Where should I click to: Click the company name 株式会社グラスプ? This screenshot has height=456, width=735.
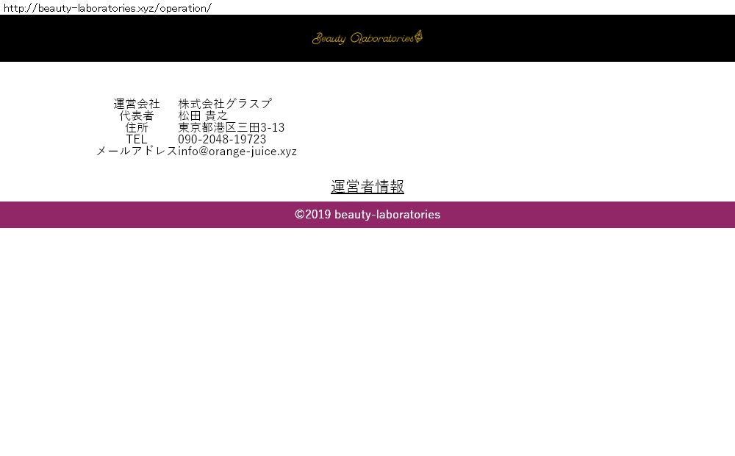point(224,104)
